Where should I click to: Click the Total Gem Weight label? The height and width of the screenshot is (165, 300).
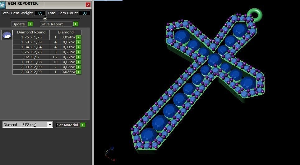point(17,13)
